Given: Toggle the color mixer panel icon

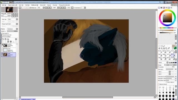Looking at the screenshot, I should click(x=166, y=8).
